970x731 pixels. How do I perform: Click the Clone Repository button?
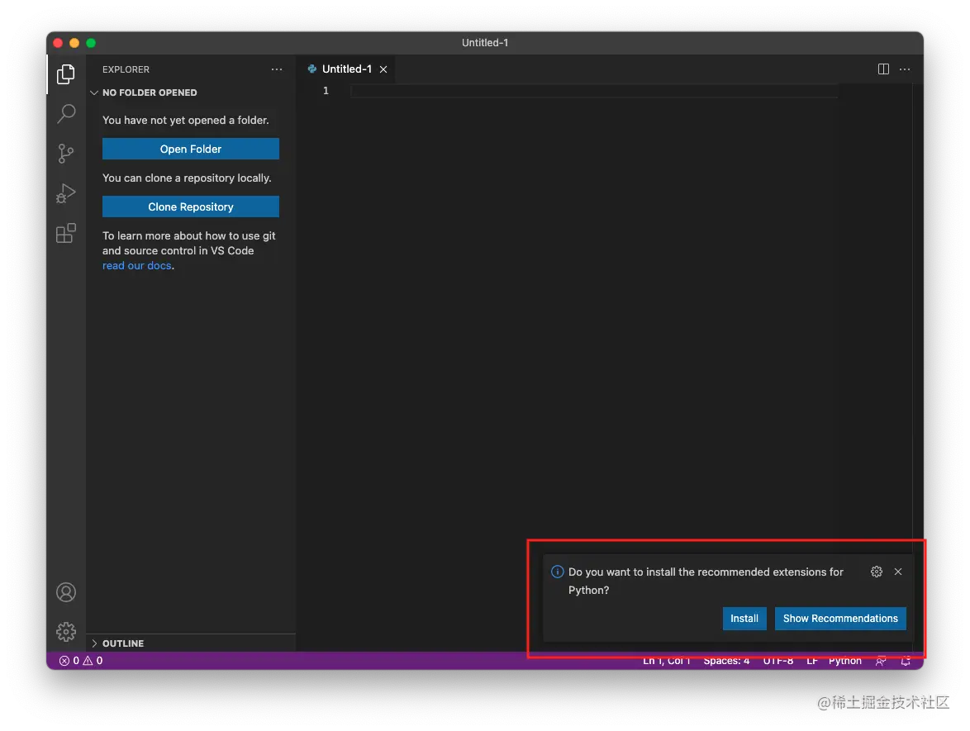pos(191,206)
